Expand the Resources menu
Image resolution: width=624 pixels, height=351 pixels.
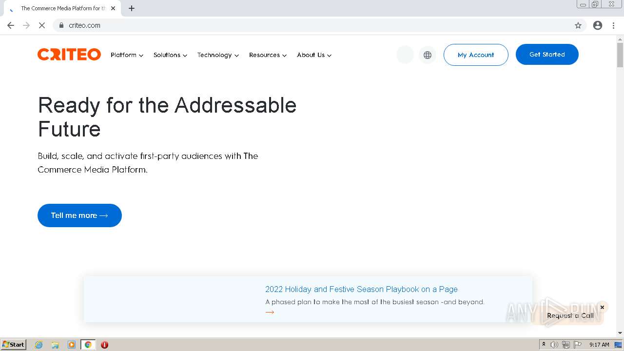point(268,55)
